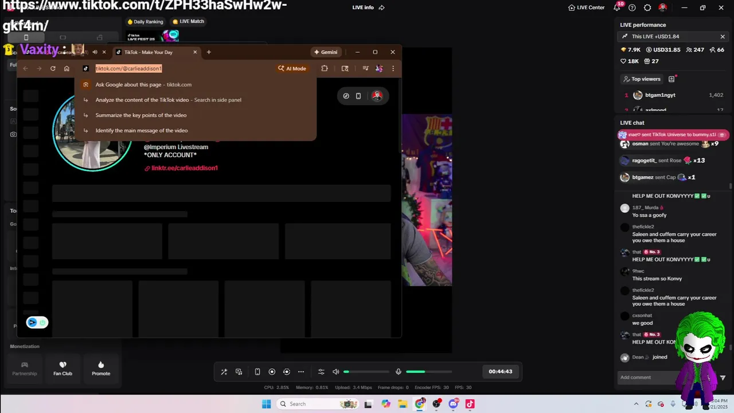The height and width of the screenshot is (413, 734).
Task: Open the TikTok LIVE Studio taskbar icon
Action: click(470, 404)
